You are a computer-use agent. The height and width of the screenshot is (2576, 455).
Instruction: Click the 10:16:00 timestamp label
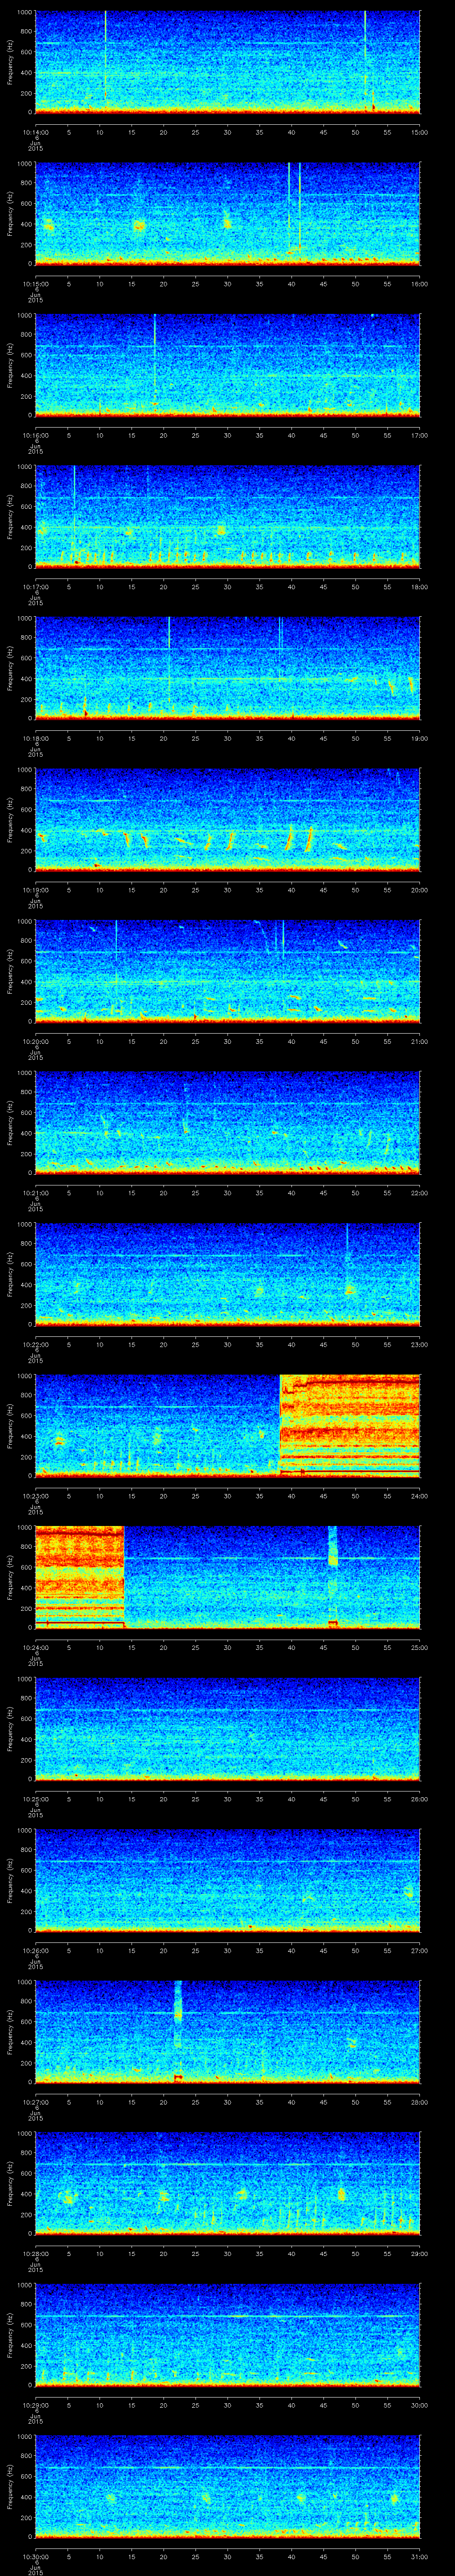tap(35, 435)
